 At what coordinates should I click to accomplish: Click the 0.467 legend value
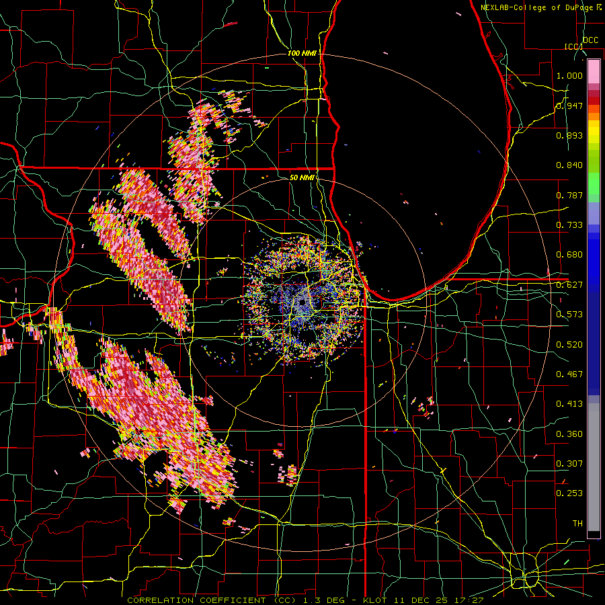(569, 374)
